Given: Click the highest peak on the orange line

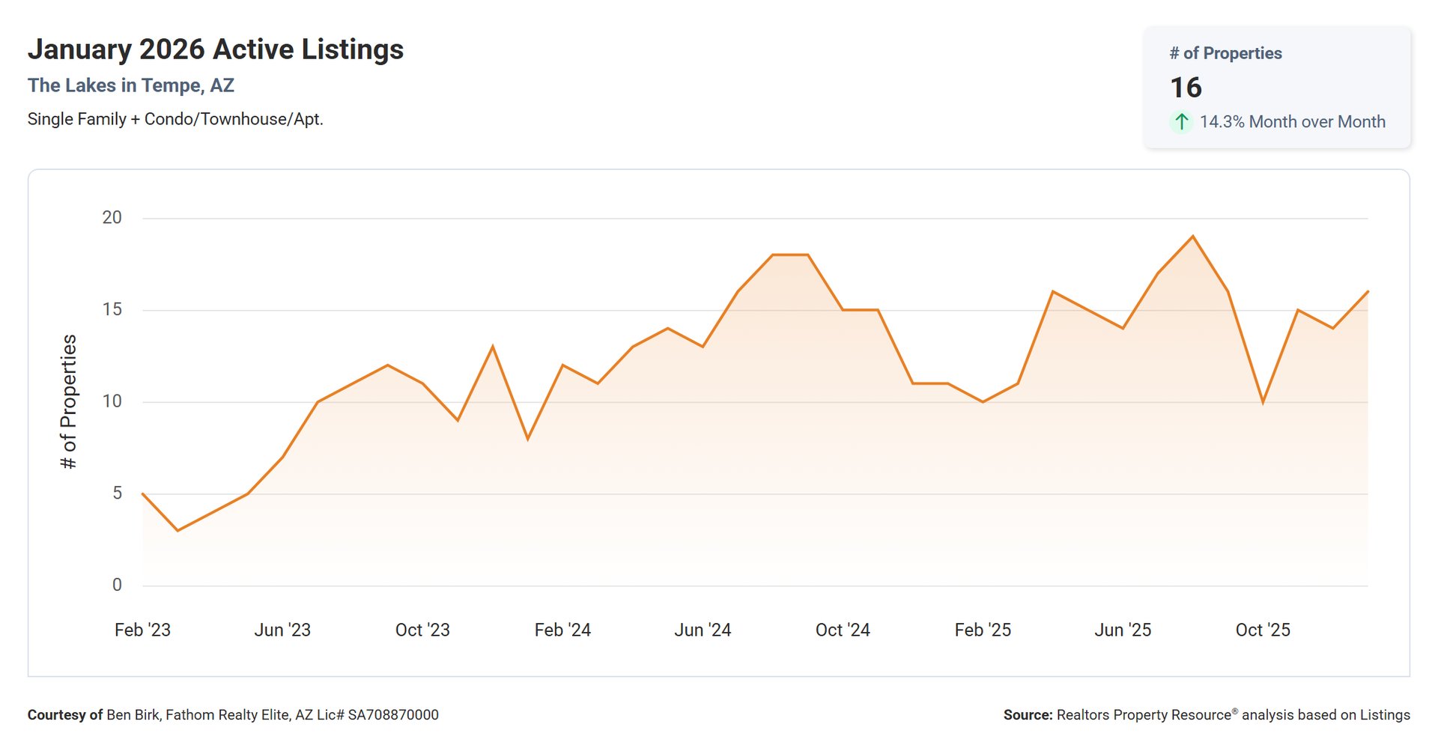Looking at the screenshot, I should [x=1192, y=237].
